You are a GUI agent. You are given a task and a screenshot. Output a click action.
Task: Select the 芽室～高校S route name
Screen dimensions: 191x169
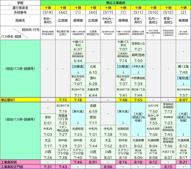click(168, 20)
